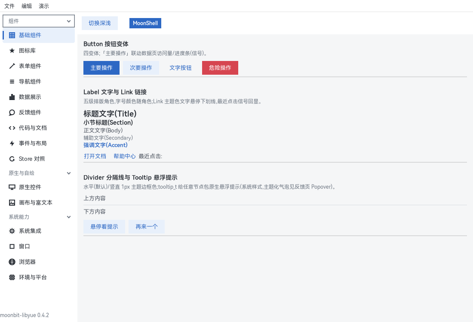Screen dimensions: 473x322
Task: Click the hamburger icon for 导航组件
Action: (x=12, y=82)
